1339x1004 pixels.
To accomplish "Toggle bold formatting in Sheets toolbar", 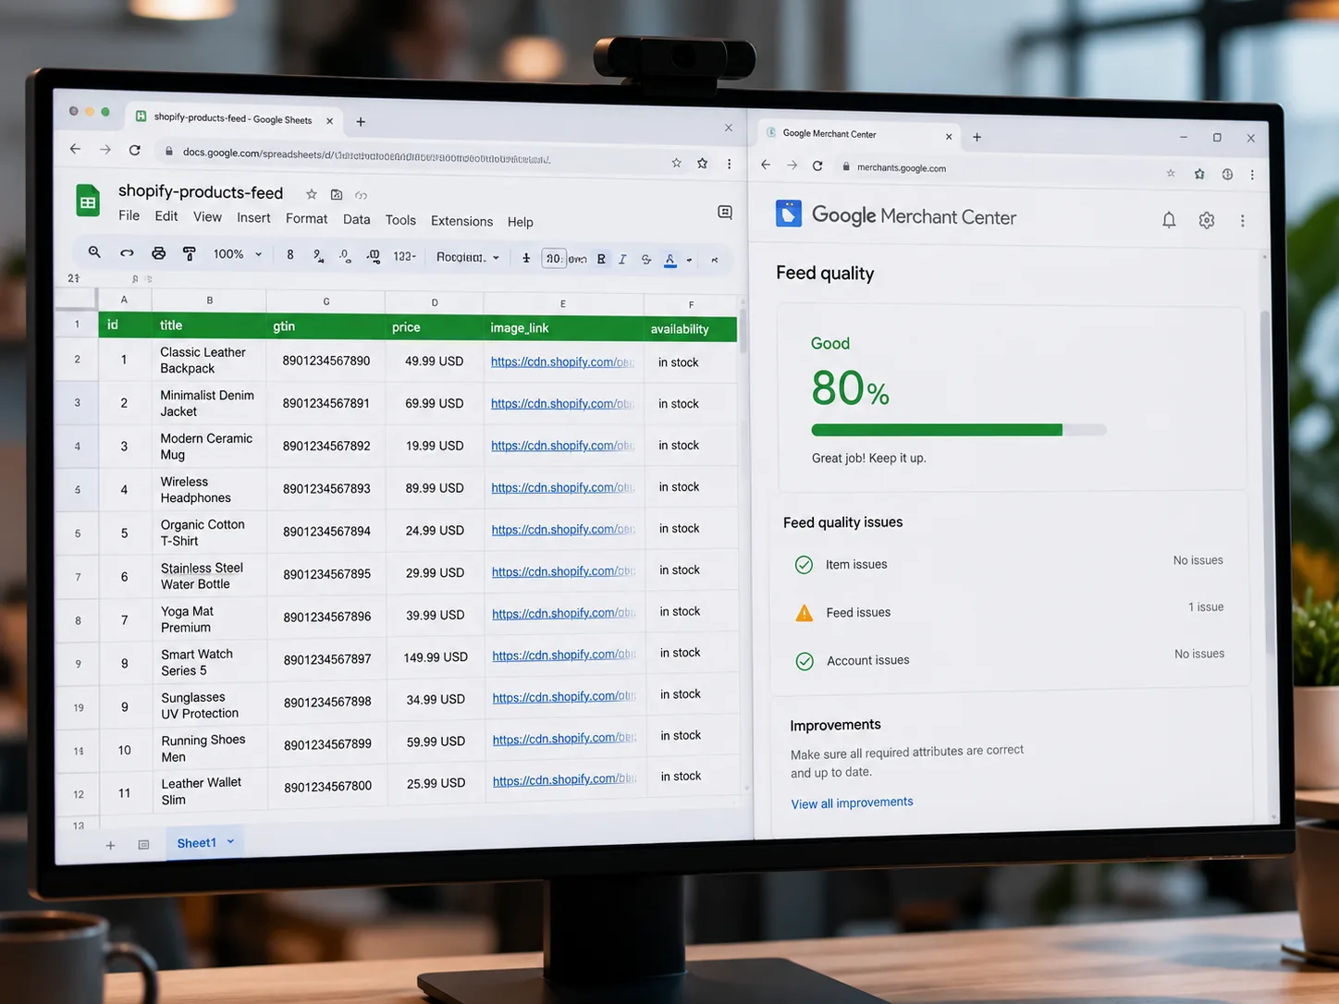I will [601, 259].
